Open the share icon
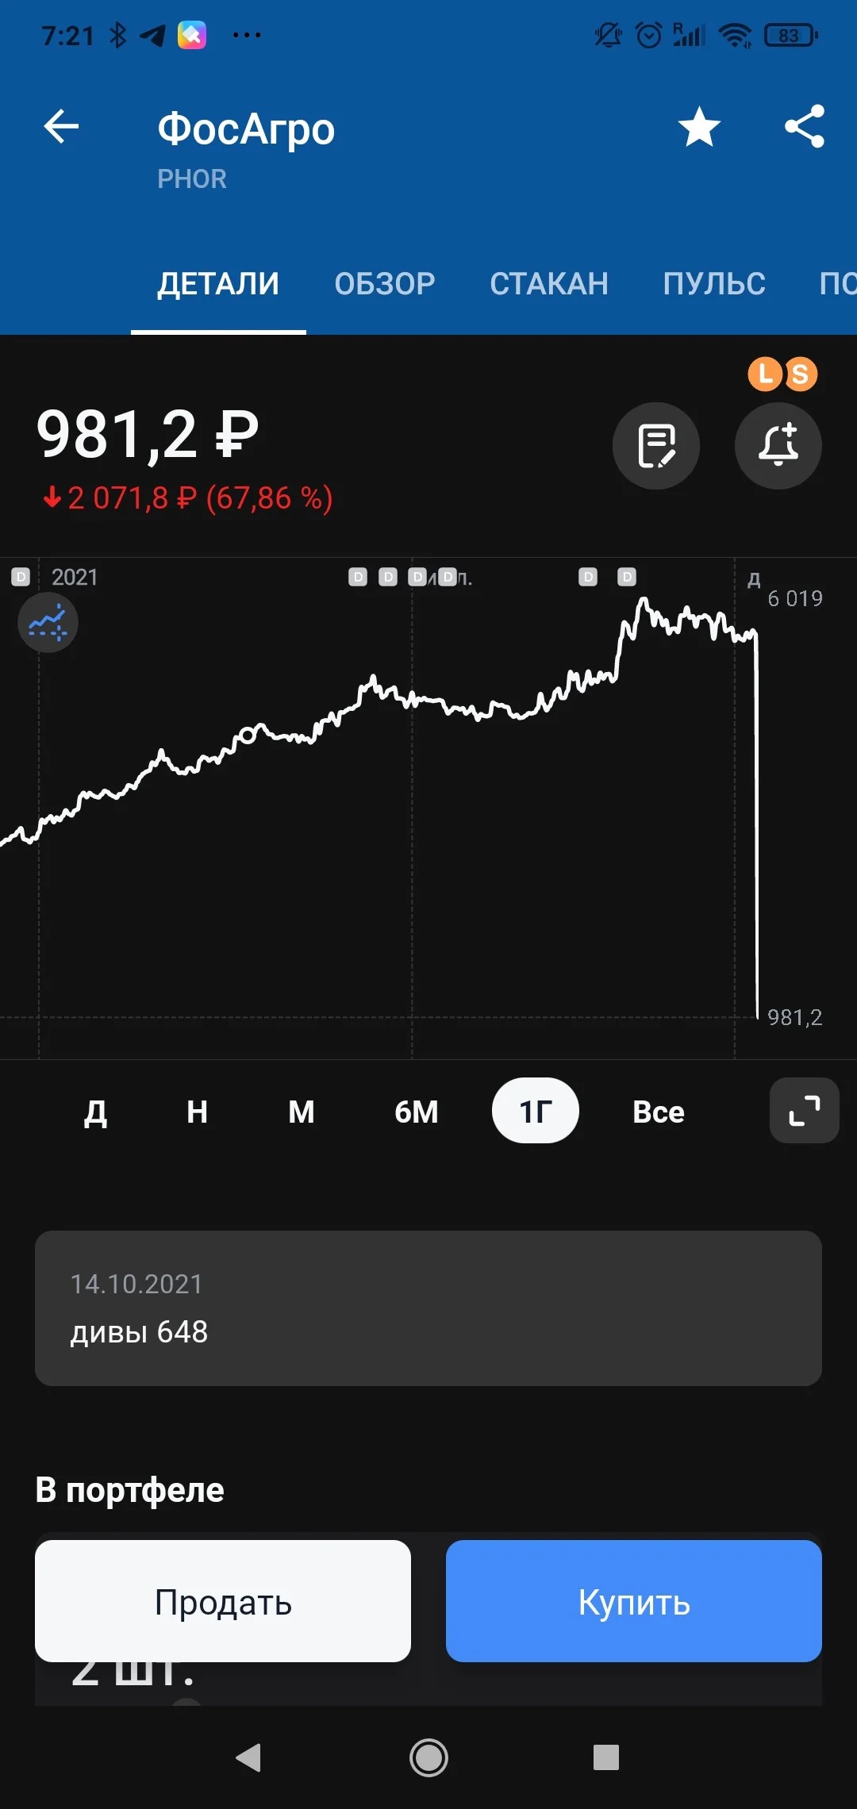 [x=805, y=127]
